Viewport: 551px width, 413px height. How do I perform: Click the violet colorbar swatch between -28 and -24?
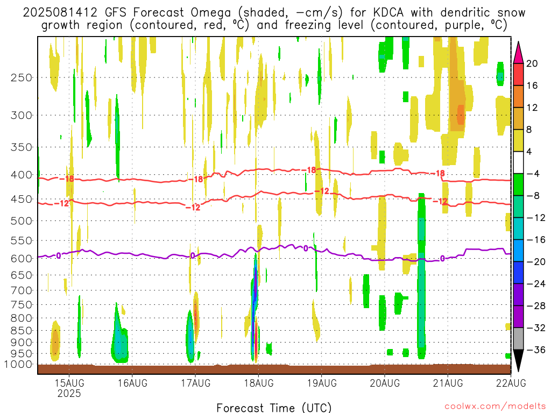click(518, 295)
